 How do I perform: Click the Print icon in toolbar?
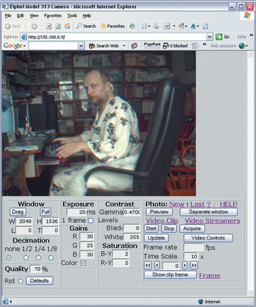(x=156, y=26)
